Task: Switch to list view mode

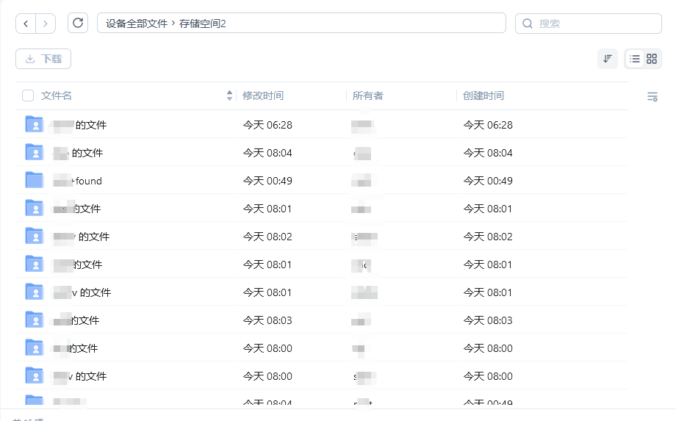Action: [x=635, y=59]
